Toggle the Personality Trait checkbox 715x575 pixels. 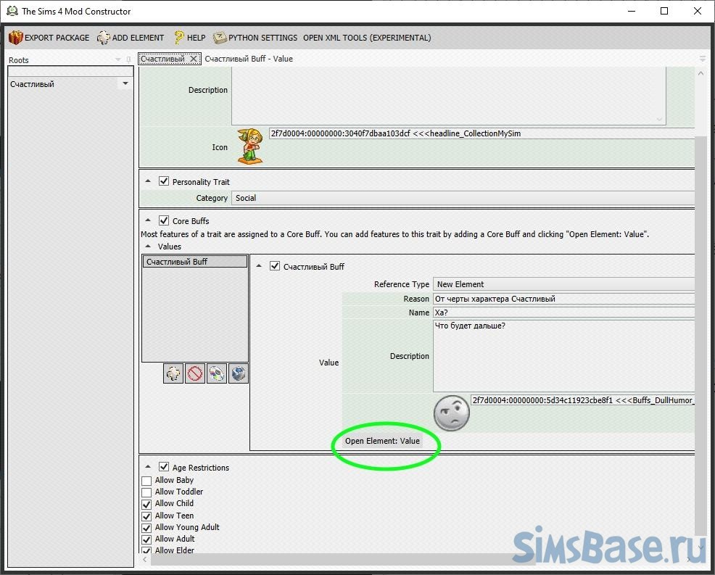(164, 181)
